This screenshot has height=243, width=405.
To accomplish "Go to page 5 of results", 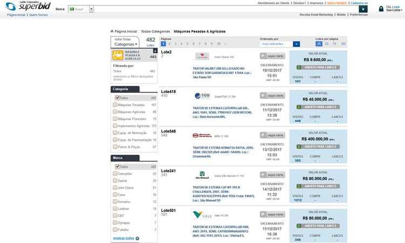I will (x=187, y=44).
